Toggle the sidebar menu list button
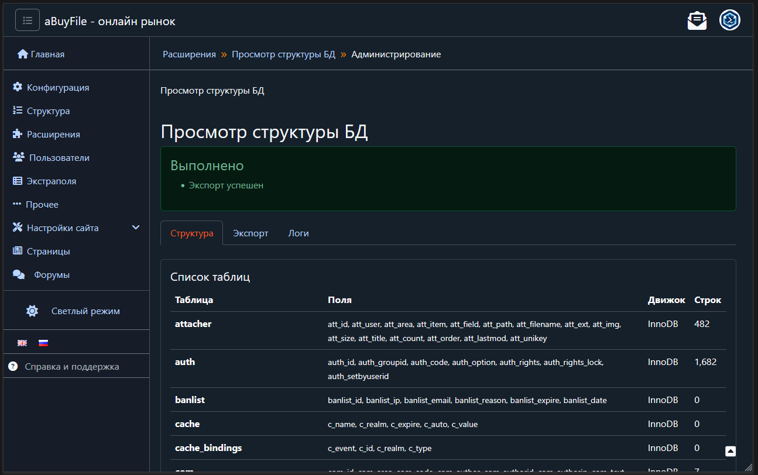This screenshot has height=475, width=758. click(x=28, y=20)
